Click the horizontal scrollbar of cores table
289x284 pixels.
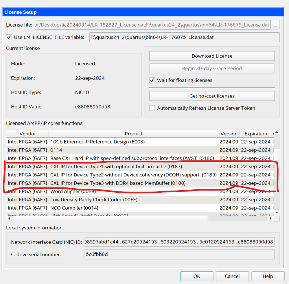coord(110,218)
